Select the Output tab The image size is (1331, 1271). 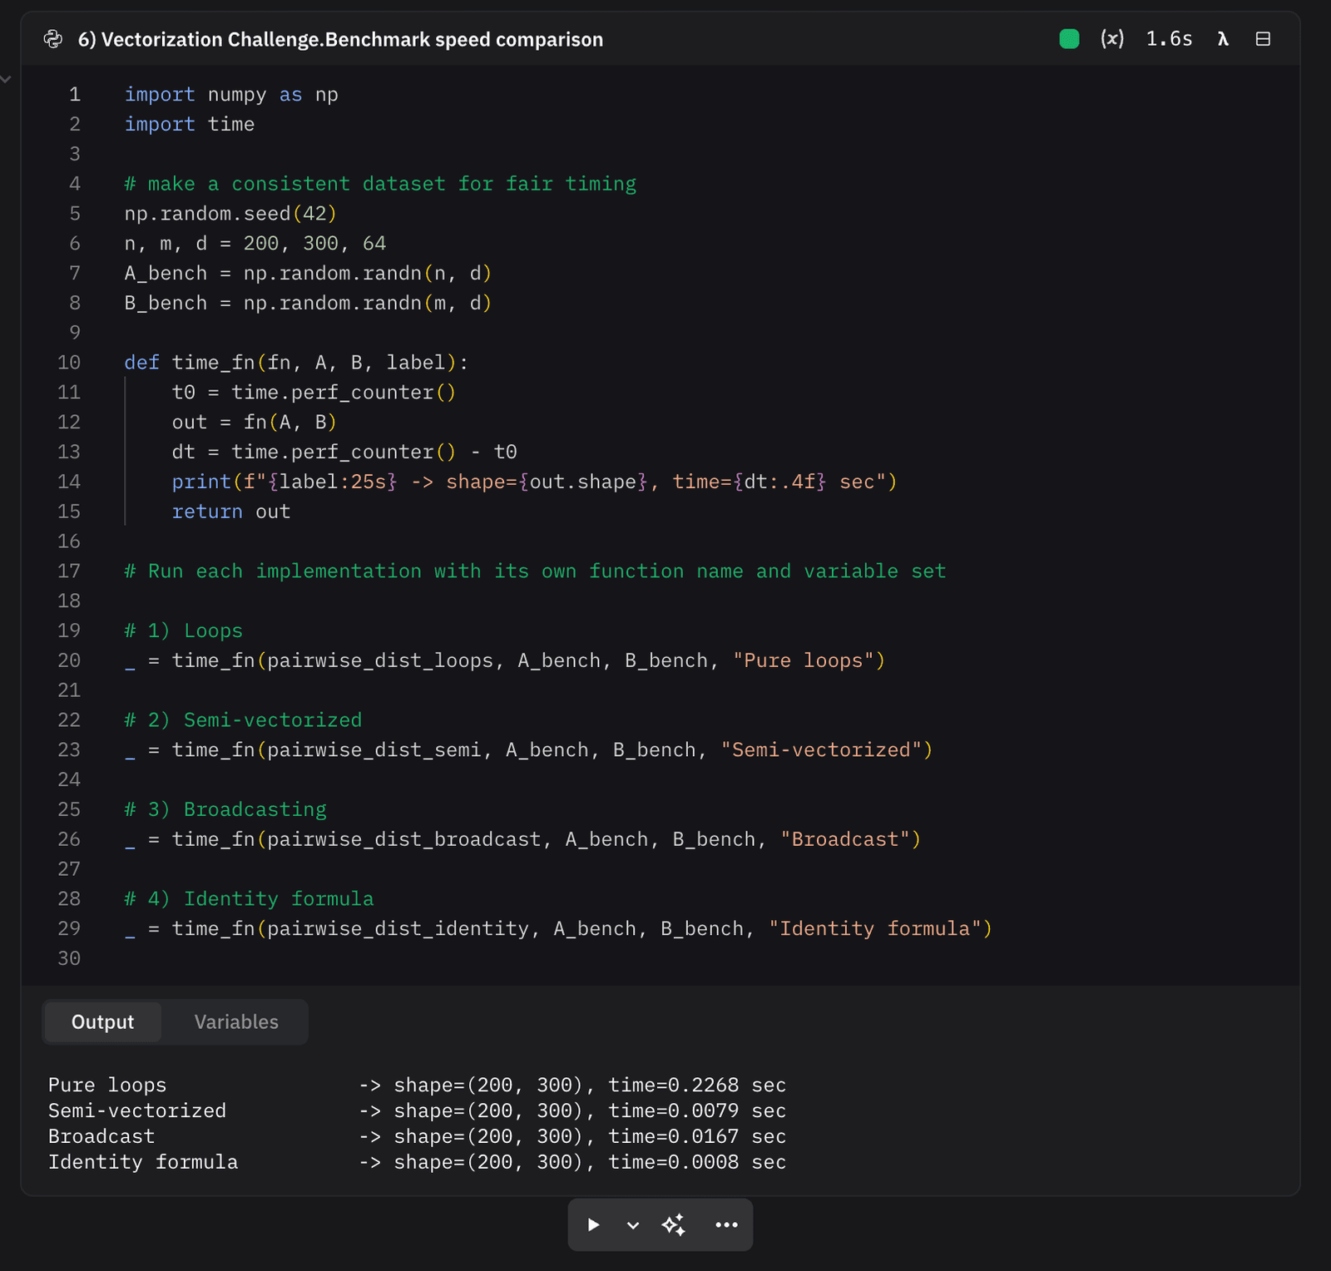pos(102,1021)
